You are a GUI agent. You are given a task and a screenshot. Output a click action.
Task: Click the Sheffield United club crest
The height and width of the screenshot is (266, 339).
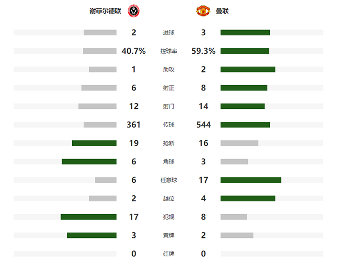[x=134, y=11]
